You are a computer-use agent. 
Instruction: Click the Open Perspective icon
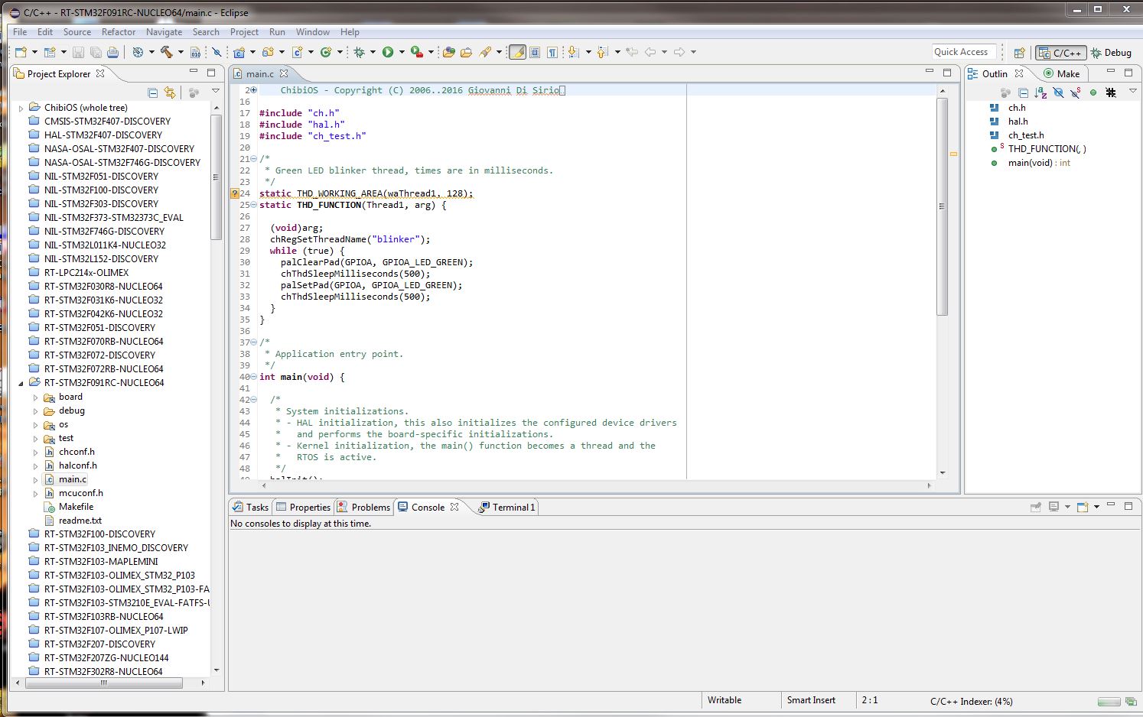(1019, 53)
